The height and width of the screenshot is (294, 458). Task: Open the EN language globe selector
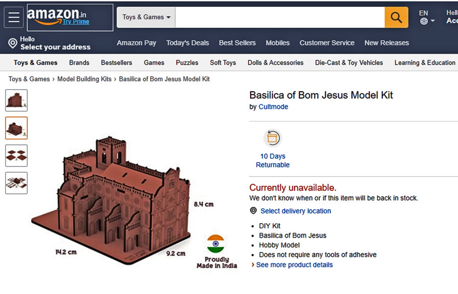click(424, 21)
